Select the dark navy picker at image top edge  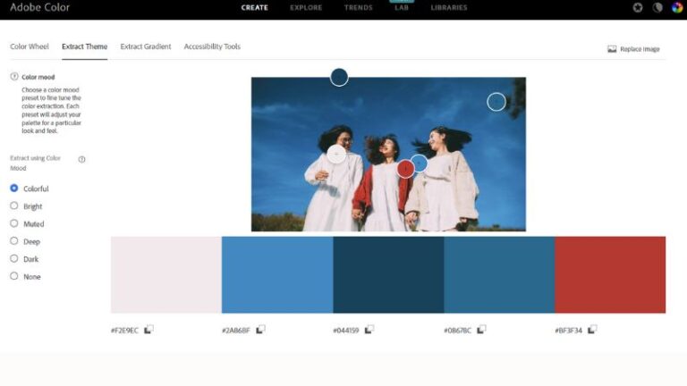339,77
